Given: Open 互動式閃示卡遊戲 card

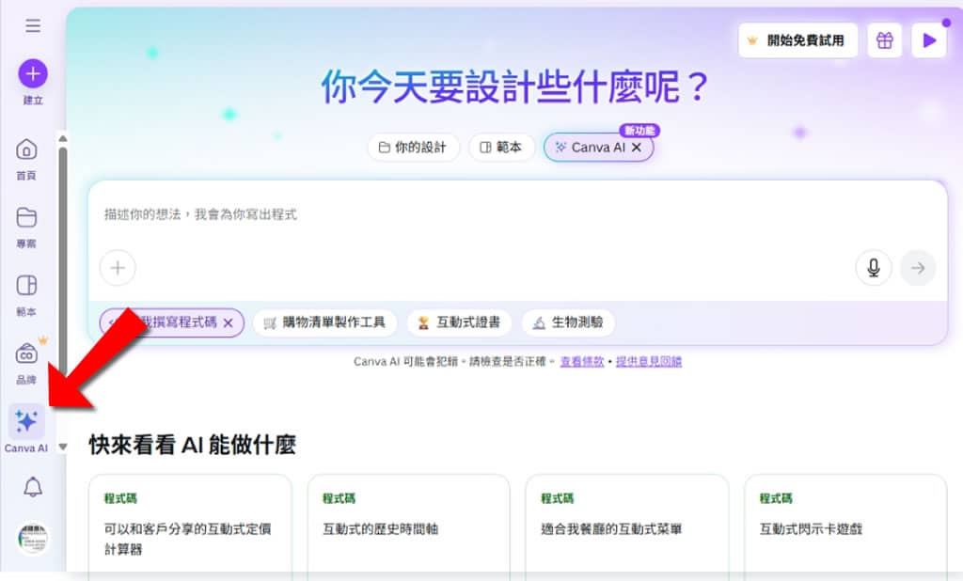Looking at the screenshot, I should 845,526.
